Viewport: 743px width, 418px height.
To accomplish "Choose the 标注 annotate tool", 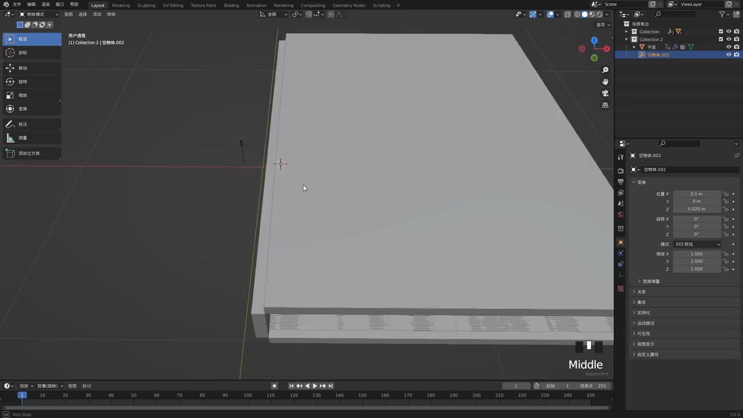I will coord(32,124).
